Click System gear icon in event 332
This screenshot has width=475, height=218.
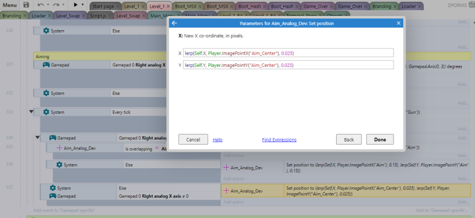coord(46,94)
